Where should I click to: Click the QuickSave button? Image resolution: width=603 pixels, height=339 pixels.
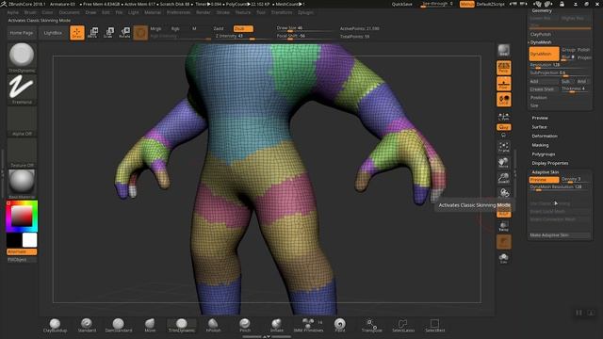[402, 4]
